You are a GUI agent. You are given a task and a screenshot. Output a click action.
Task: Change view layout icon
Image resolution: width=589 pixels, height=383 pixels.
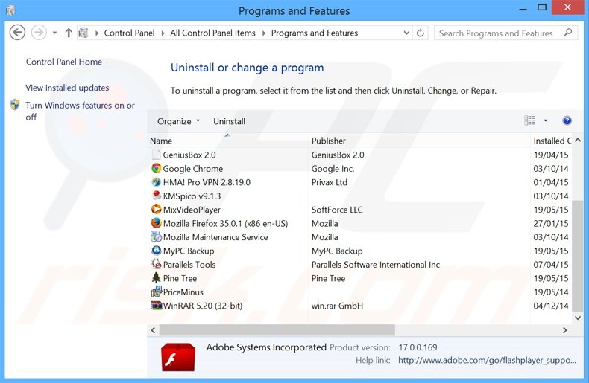click(529, 120)
